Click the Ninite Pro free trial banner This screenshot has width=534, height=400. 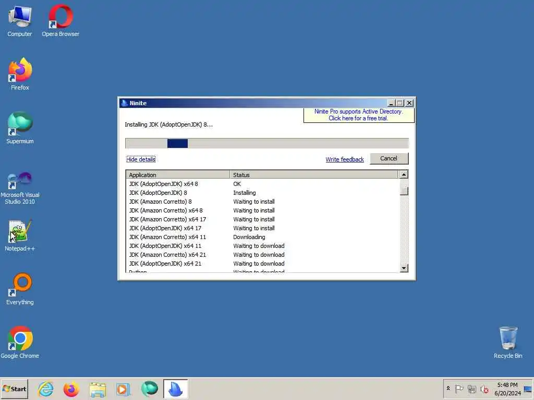[x=359, y=115]
